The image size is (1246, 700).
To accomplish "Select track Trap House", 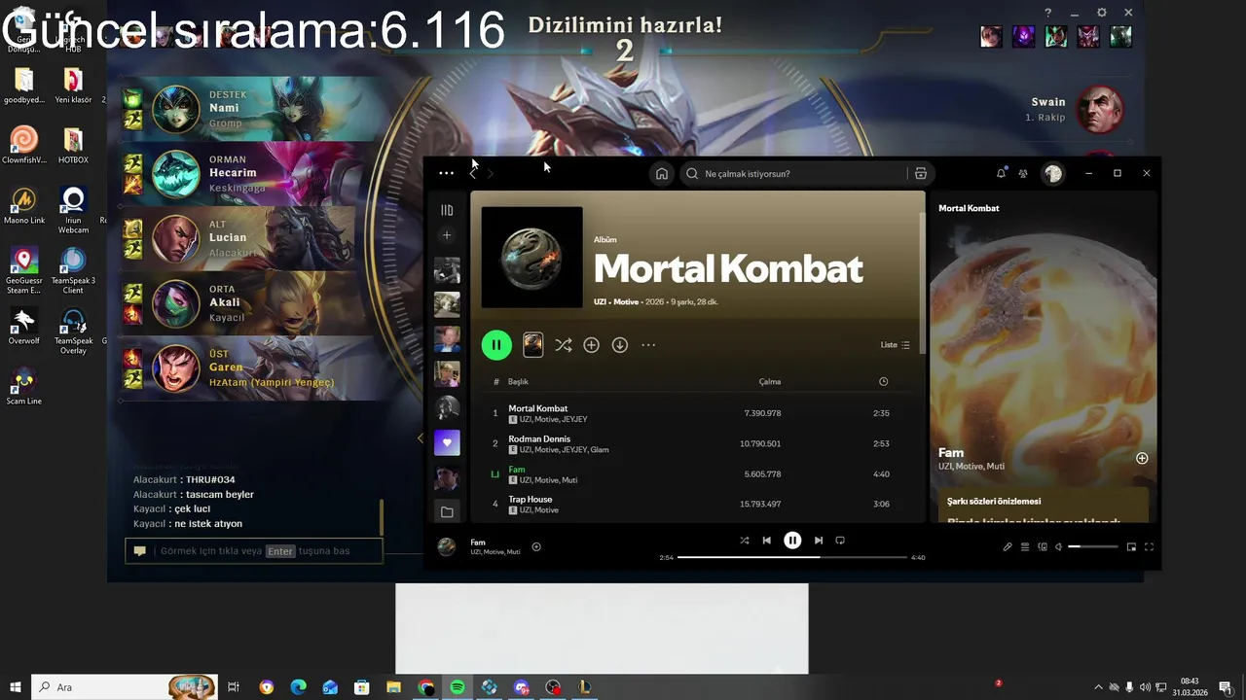I will pos(699,504).
